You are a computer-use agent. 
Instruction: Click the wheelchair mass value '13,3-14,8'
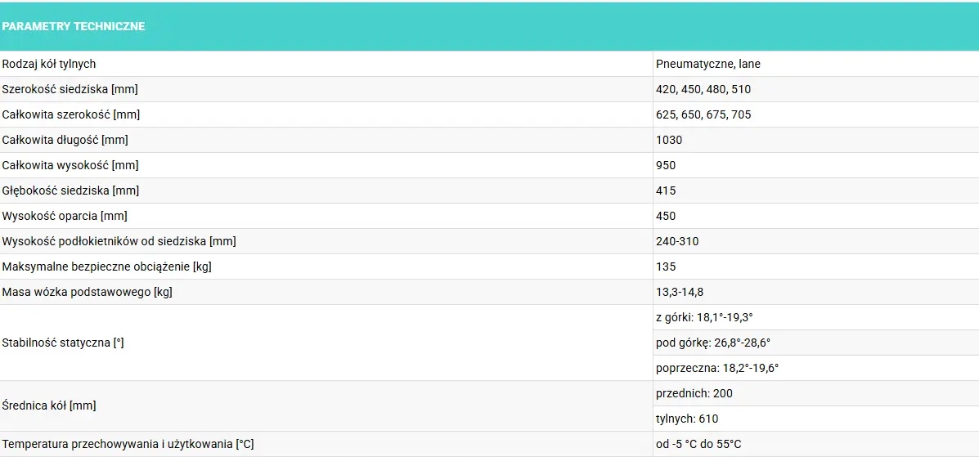tap(680, 292)
